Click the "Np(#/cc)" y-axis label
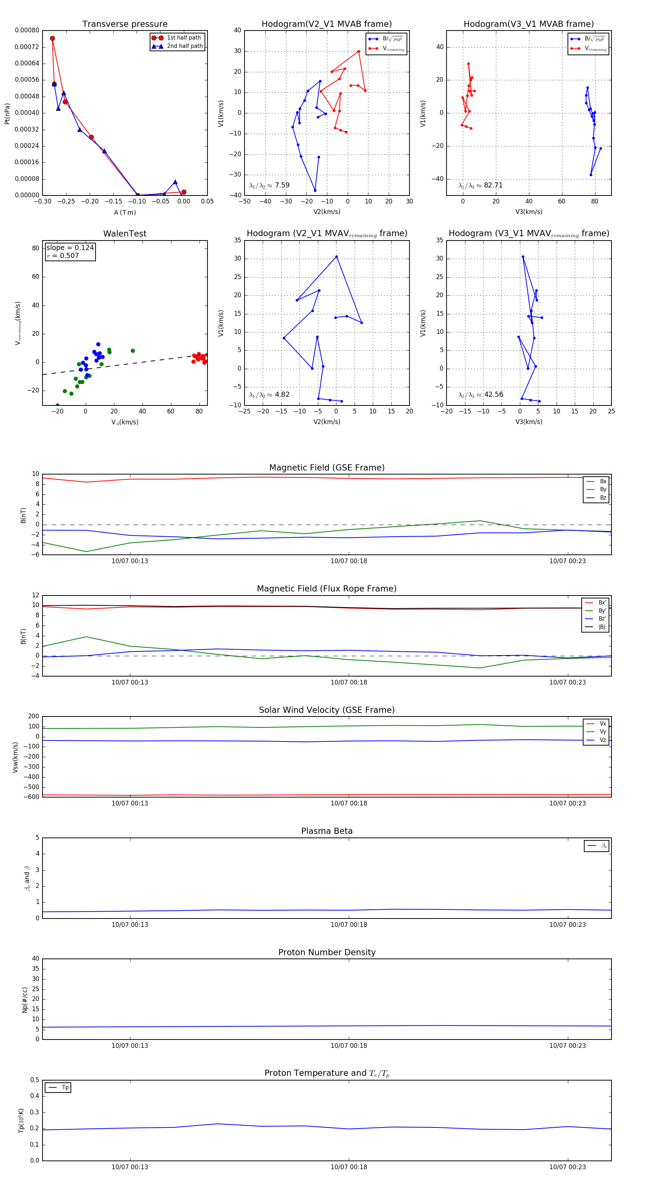 tap(25, 1000)
